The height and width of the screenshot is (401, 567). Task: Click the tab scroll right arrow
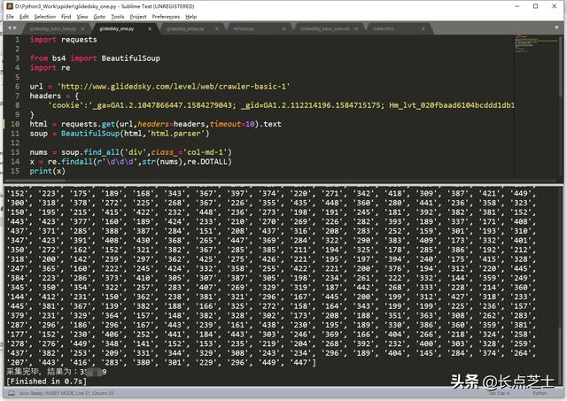[15, 27]
